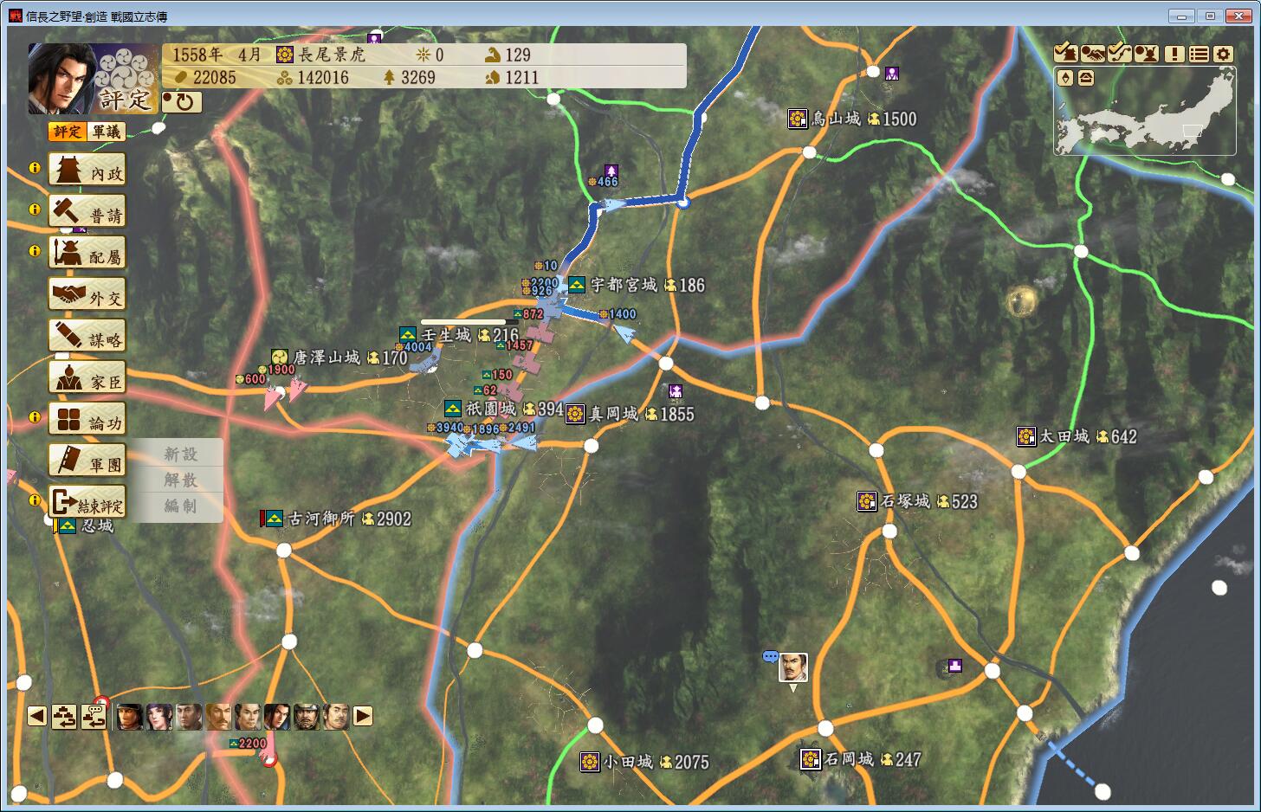Image resolution: width=1261 pixels, height=812 pixels.
Task: Click the 編制 option in 軍團 submenu
Action: (x=180, y=506)
